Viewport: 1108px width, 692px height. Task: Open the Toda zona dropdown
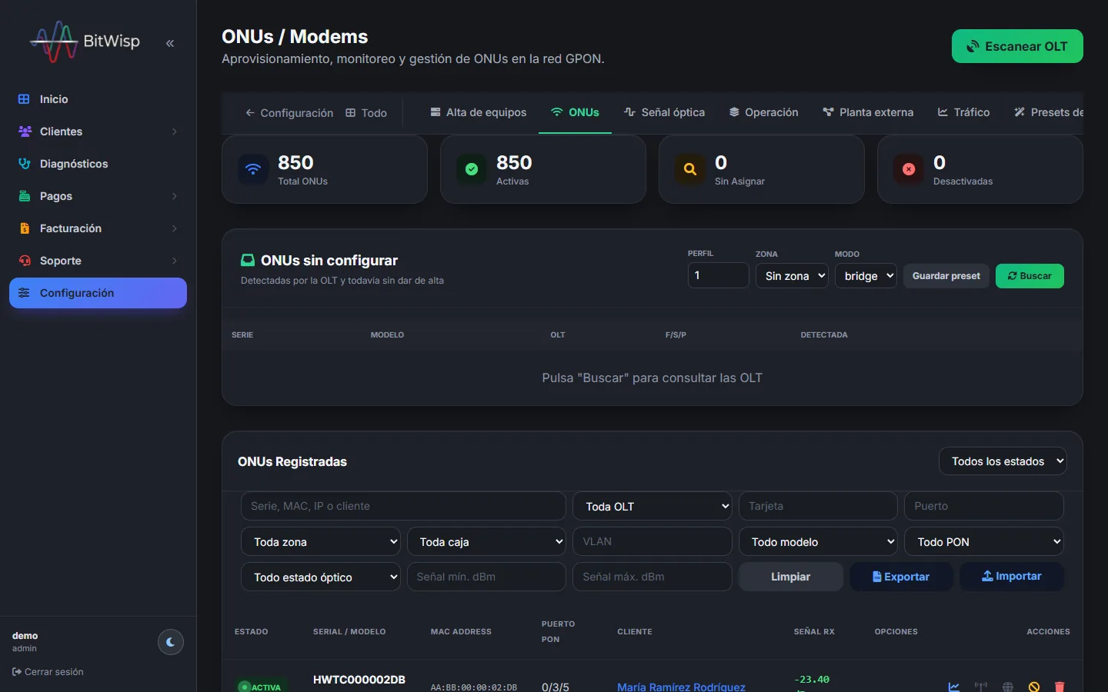(321, 541)
